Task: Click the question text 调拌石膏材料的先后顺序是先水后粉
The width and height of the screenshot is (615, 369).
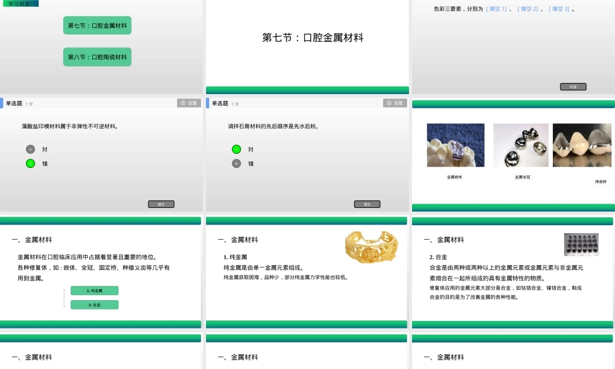Action: coord(274,126)
